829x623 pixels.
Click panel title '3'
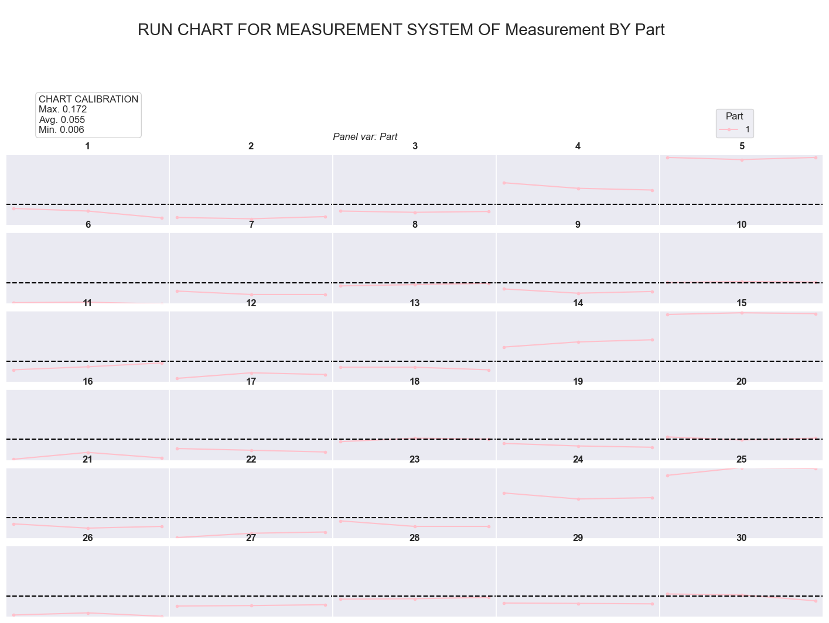[415, 146]
